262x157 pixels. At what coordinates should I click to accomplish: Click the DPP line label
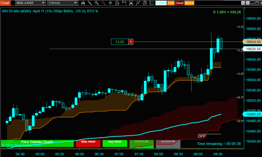[x=202, y=136]
